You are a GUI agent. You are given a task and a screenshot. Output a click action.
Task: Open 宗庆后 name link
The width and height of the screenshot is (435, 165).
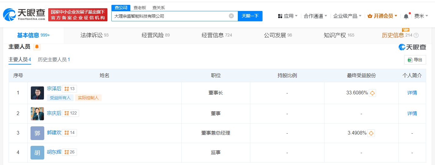pos(54,113)
